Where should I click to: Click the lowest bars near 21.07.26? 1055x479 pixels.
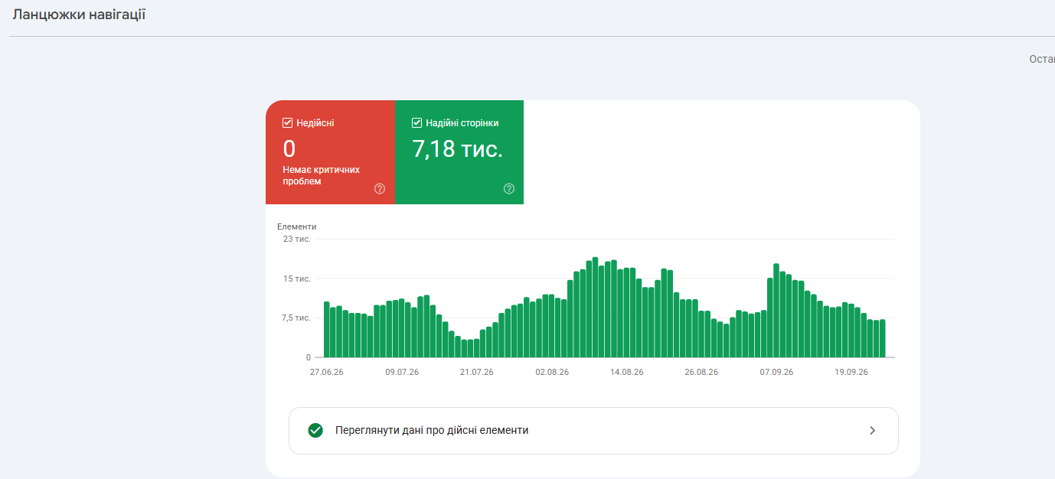tap(470, 349)
